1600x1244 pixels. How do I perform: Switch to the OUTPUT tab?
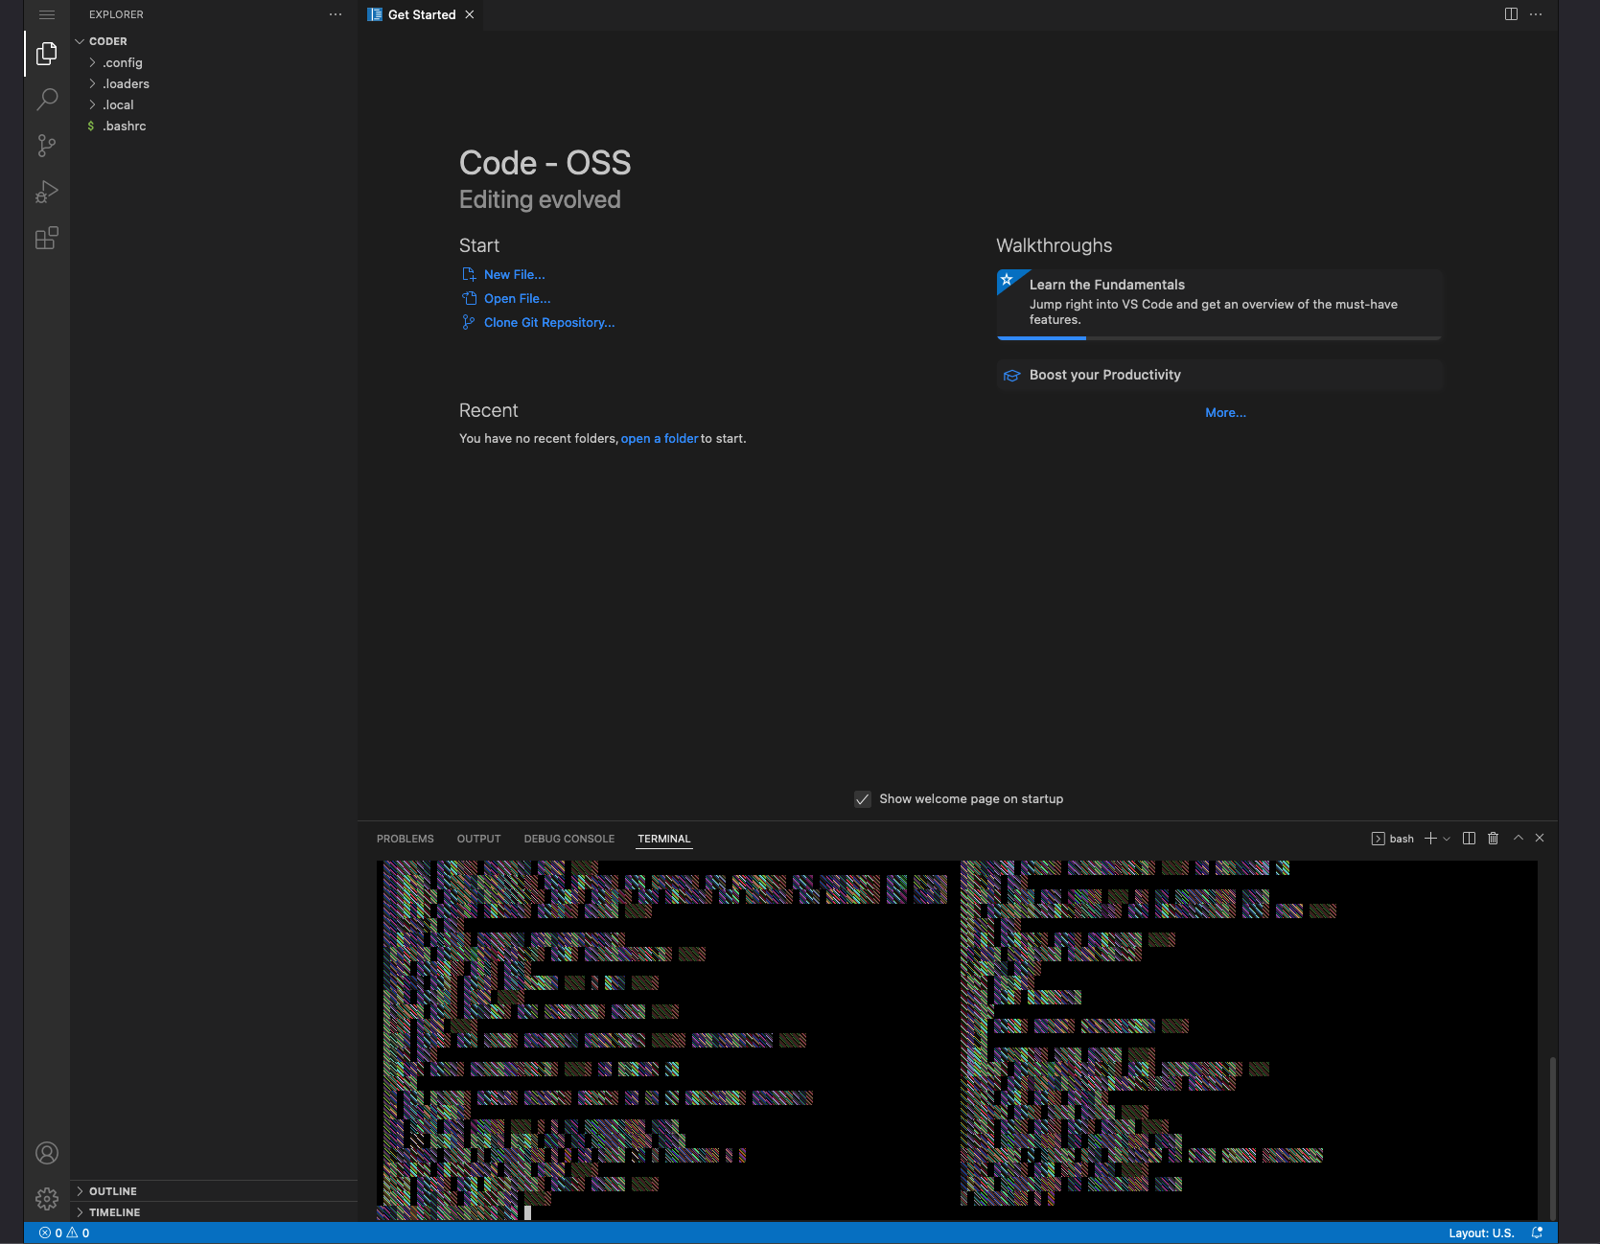(478, 838)
